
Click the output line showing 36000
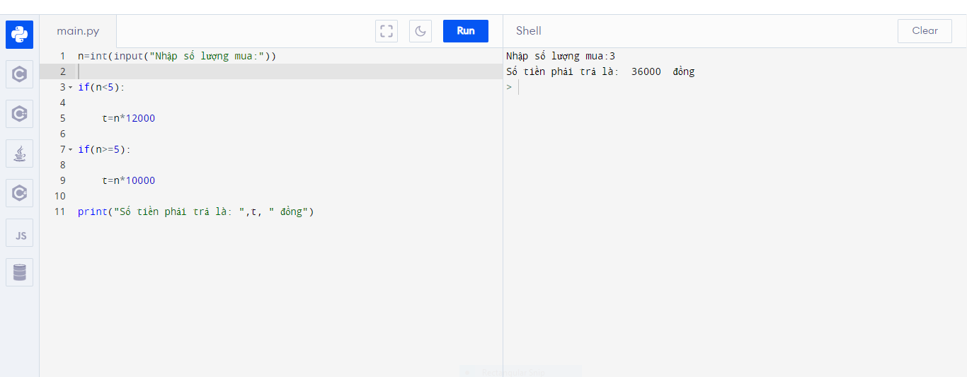(x=600, y=71)
